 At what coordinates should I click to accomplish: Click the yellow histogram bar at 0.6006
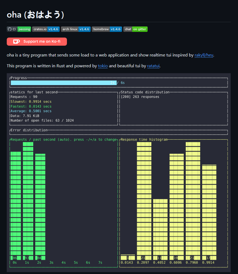pyautogui.click(x=176, y=207)
